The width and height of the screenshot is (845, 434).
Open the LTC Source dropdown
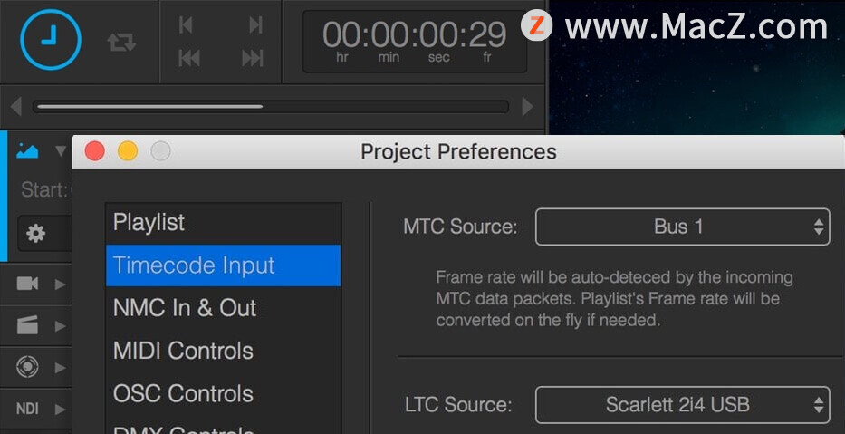682,405
